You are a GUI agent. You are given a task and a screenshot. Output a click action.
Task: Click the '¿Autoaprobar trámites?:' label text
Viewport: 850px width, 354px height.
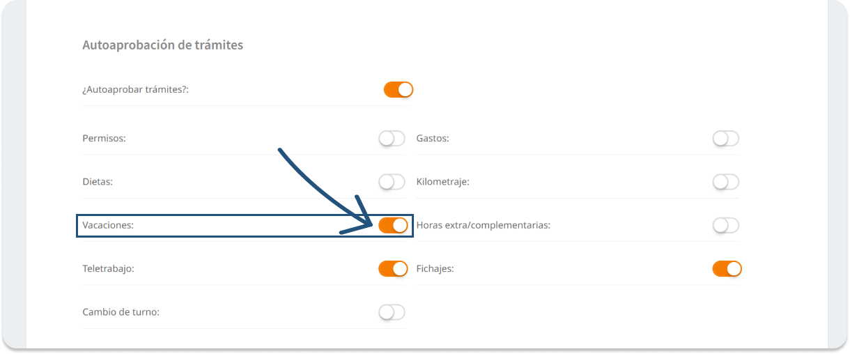tap(136, 90)
